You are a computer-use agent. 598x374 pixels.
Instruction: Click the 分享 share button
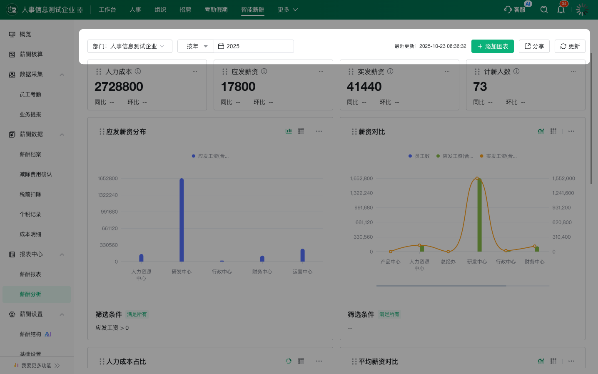[534, 46]
